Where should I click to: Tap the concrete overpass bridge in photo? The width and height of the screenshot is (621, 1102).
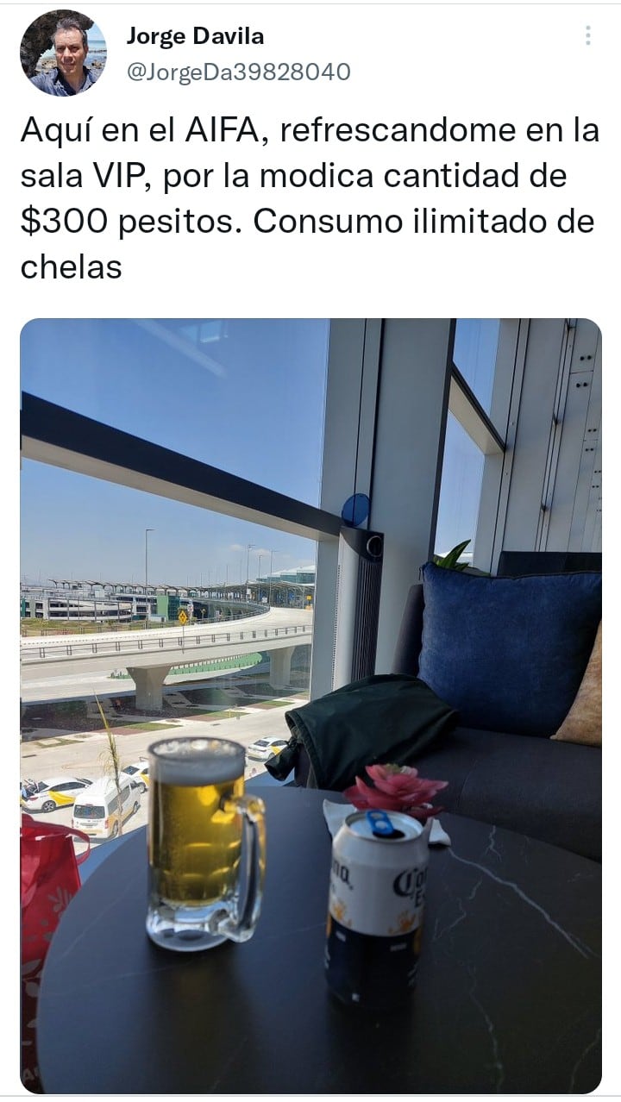[166, 654]
